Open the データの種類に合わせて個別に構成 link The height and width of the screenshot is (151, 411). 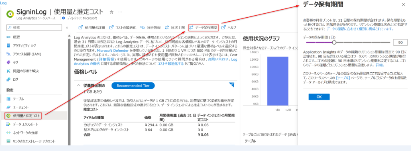coord(360,29)
